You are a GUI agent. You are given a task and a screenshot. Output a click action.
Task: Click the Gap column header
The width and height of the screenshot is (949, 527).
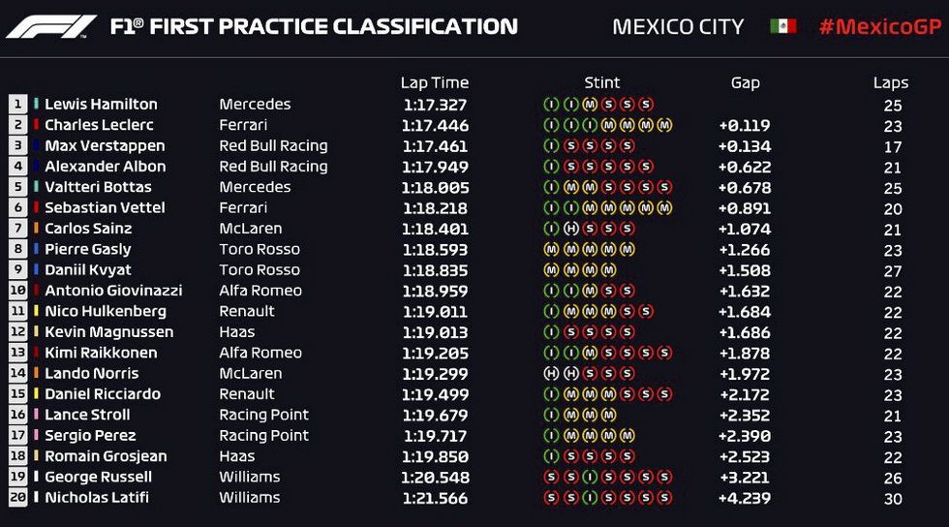tap(745, 83)
